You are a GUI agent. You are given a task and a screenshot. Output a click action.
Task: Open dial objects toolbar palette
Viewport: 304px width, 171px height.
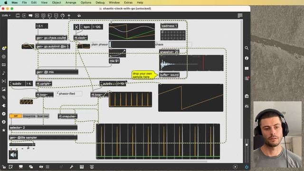[62, 16]
